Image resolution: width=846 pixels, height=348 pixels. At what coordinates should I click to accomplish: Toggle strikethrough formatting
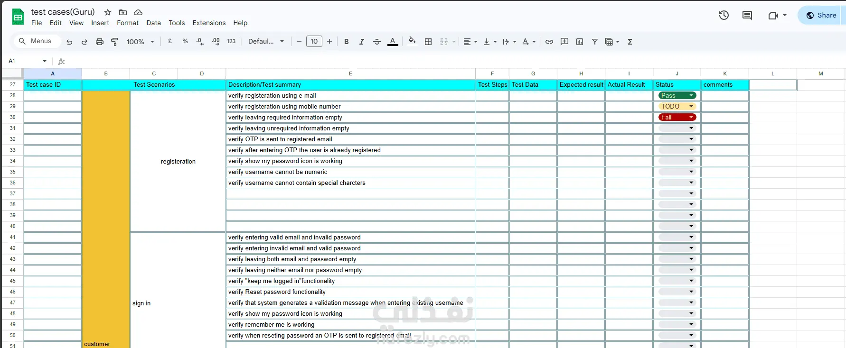[x=377, y=42]
